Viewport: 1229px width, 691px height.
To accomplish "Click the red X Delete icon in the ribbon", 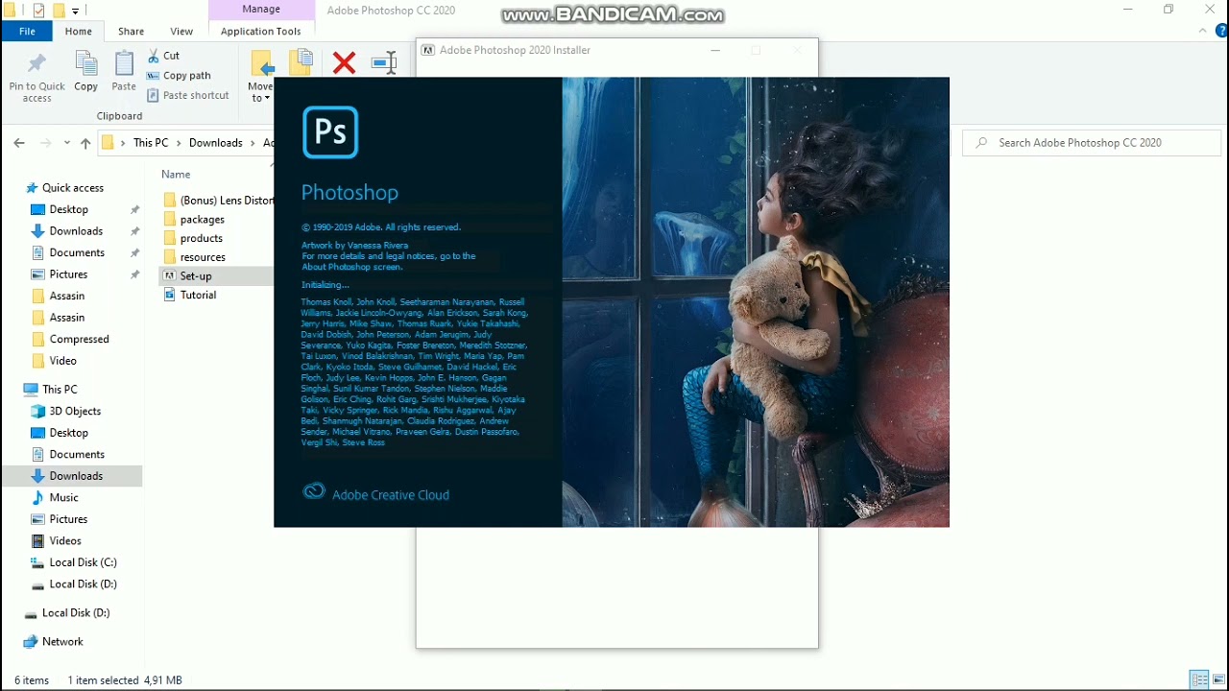I will point(344,63).
